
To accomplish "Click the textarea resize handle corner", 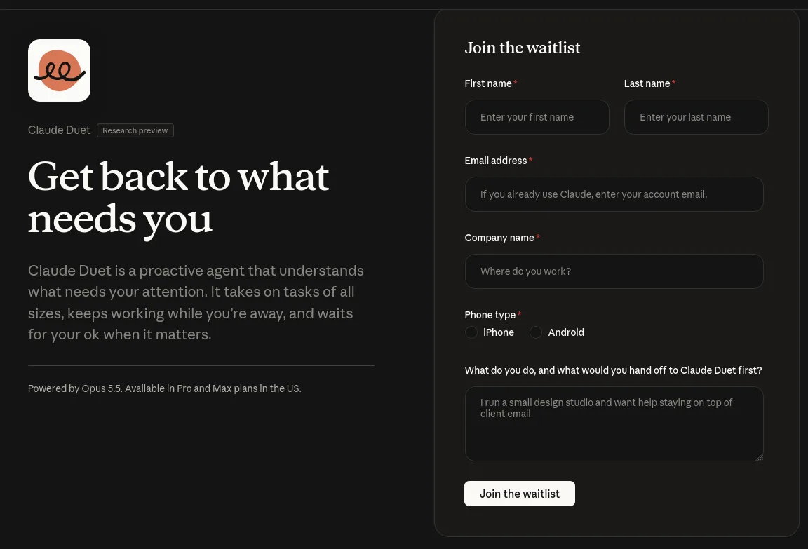I will (759, 457).
